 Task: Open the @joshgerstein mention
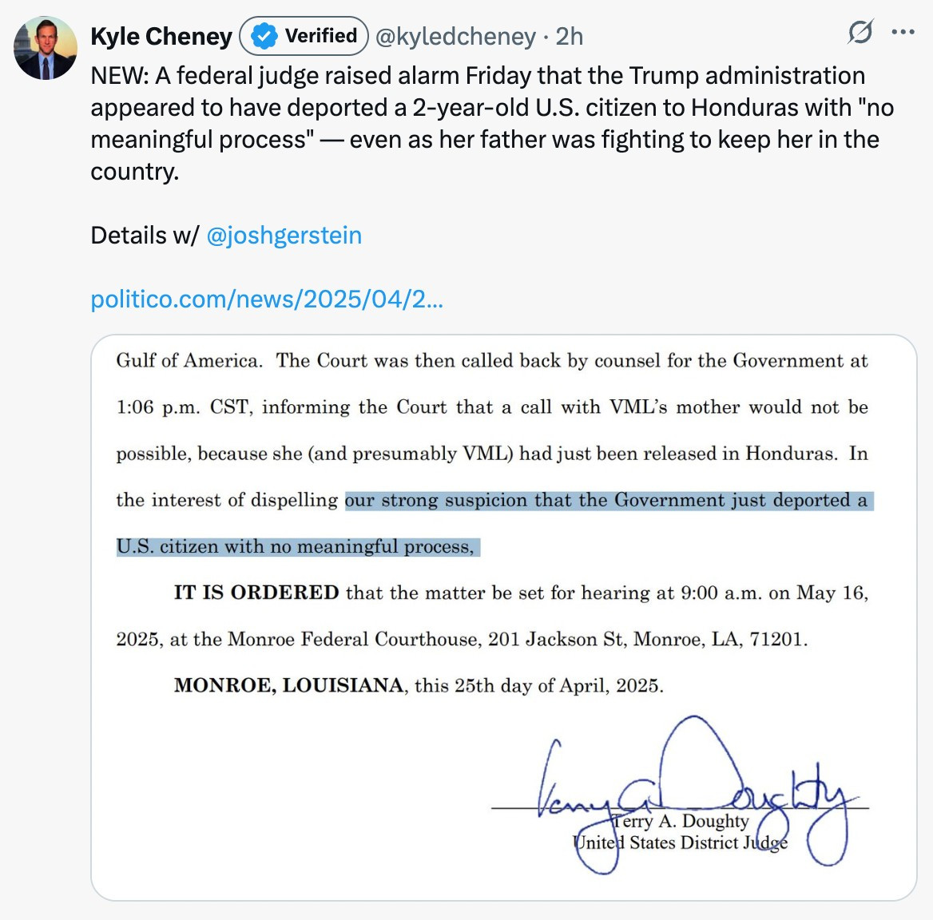tap(284, 236)
